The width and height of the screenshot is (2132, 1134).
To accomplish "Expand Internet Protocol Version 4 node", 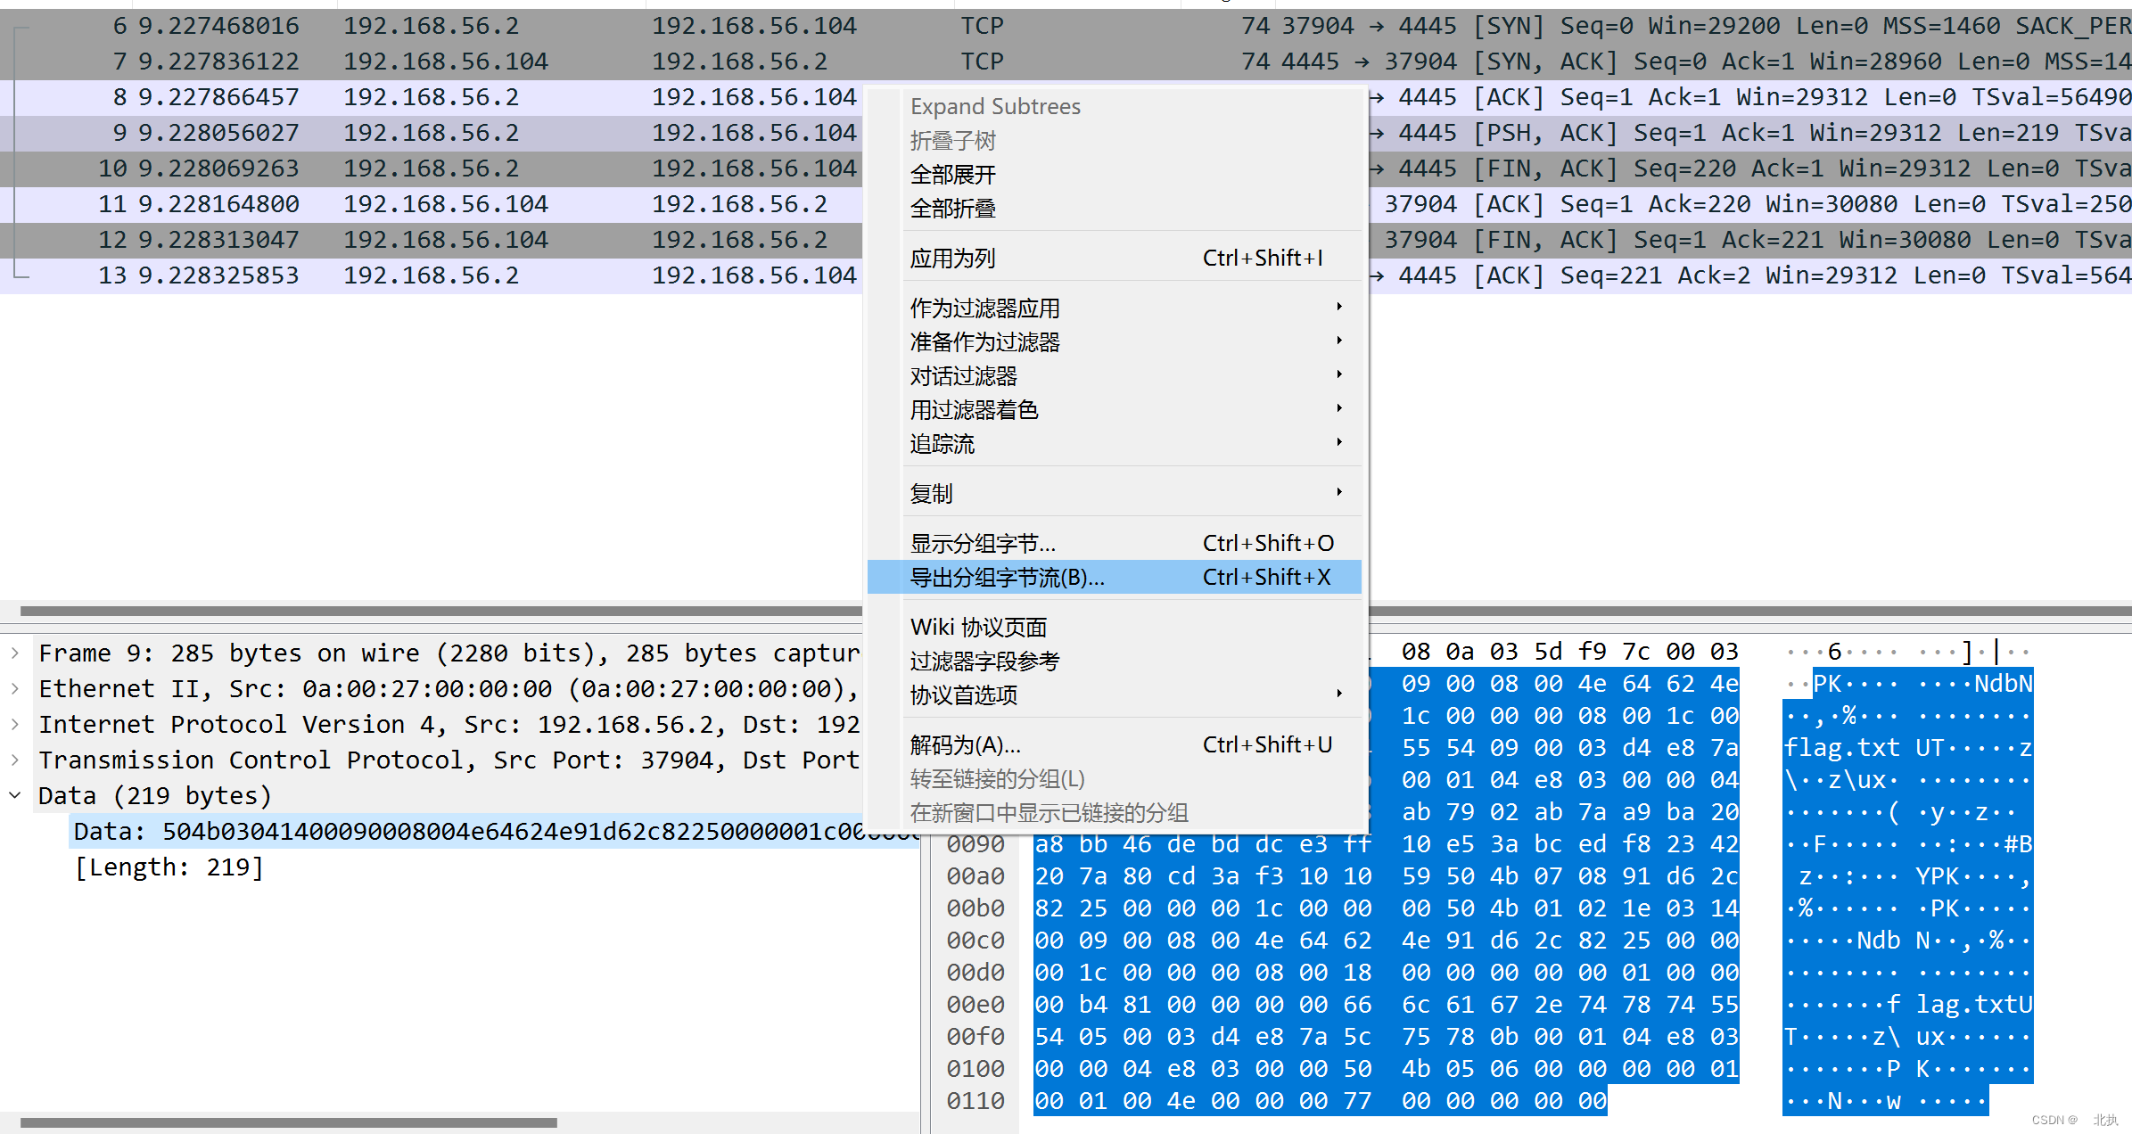I will (15, 725).
